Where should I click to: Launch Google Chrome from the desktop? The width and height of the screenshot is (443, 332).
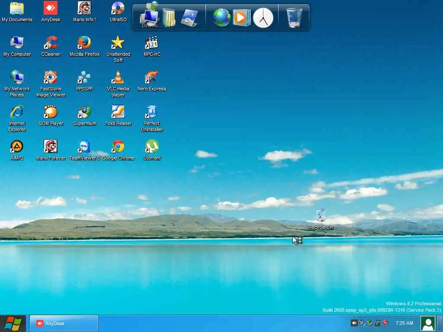coord(118,150)
